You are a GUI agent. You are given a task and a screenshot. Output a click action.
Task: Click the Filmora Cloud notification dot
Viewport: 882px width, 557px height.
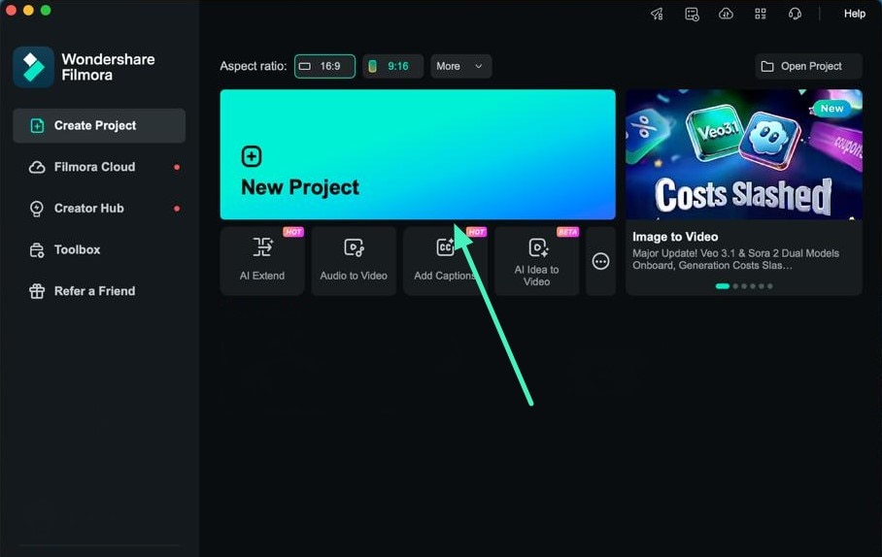click(x=177, y=167)
